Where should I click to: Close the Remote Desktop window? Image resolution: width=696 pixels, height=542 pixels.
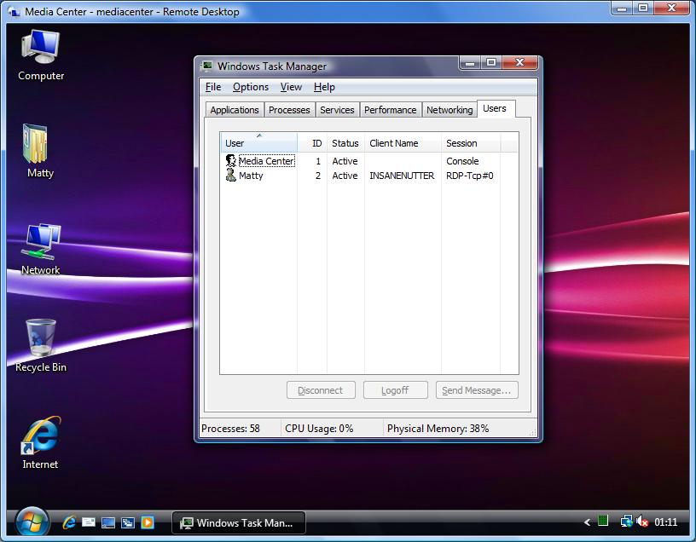pyautogui.click(x=671, y=8)
